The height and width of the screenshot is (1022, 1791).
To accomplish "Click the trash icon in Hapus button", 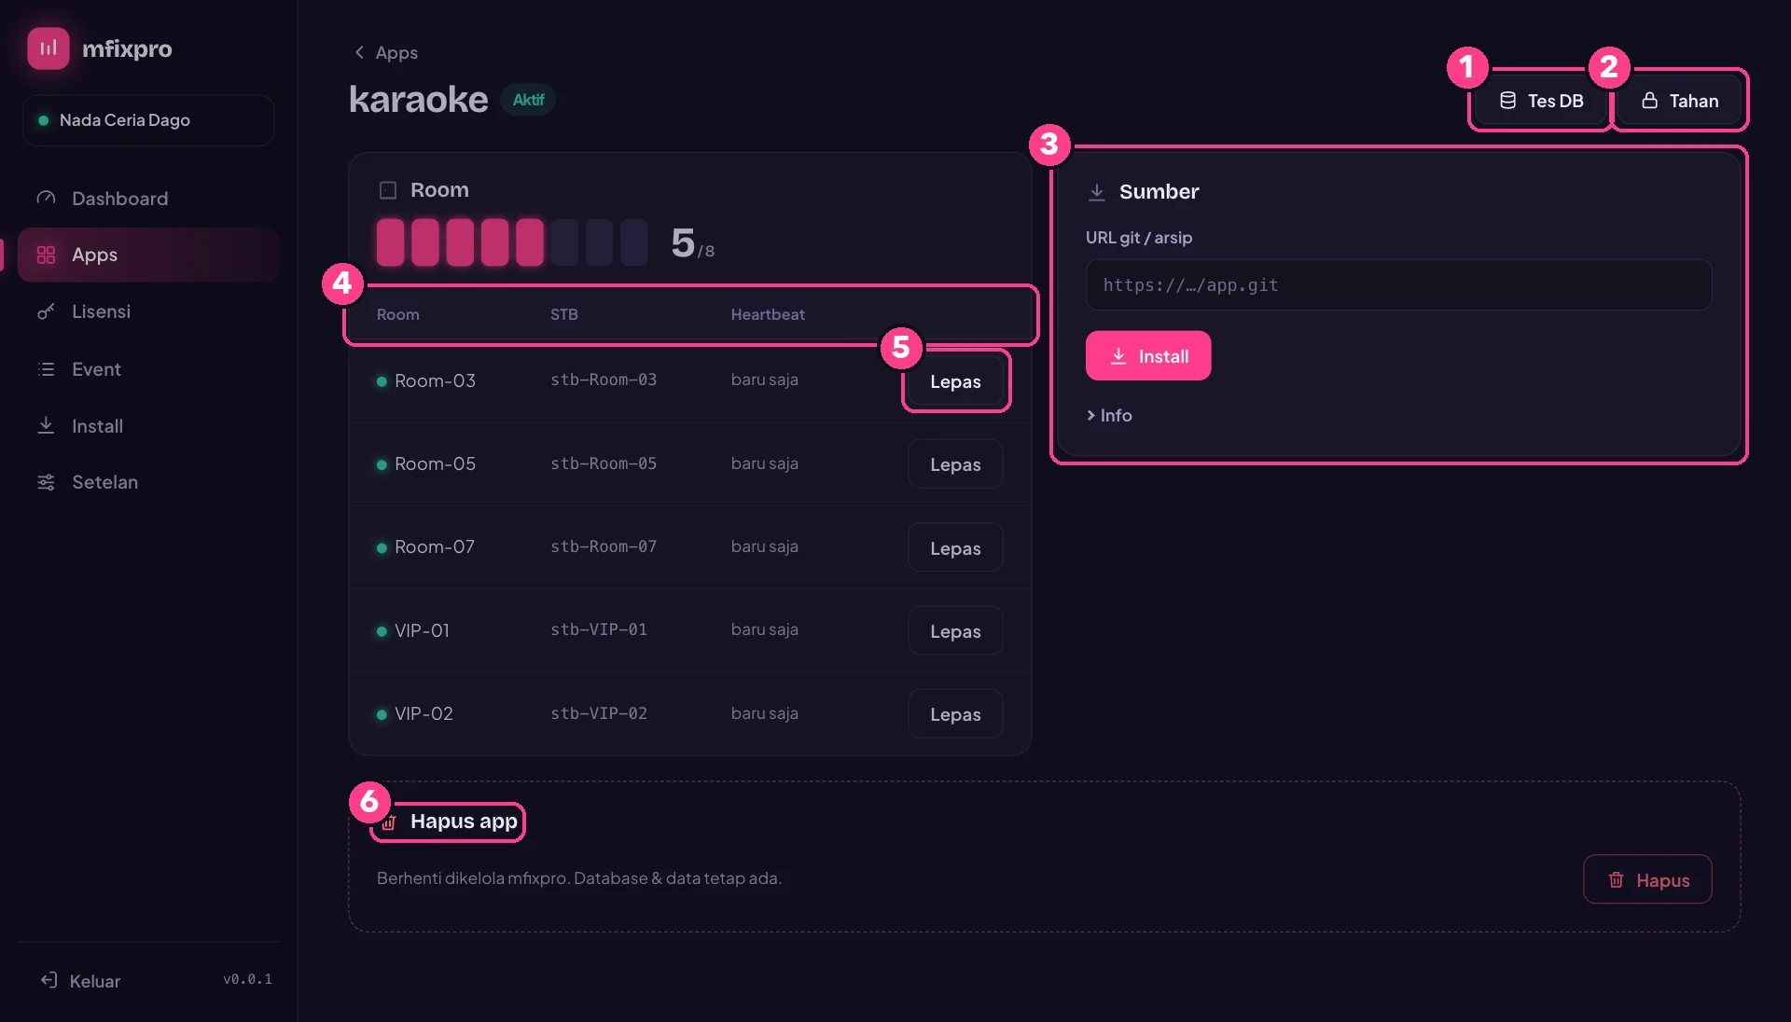I will (x=1616, y=880).
